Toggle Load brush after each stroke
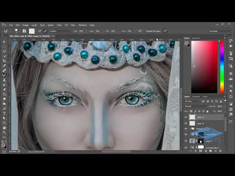 click(40, 31)
